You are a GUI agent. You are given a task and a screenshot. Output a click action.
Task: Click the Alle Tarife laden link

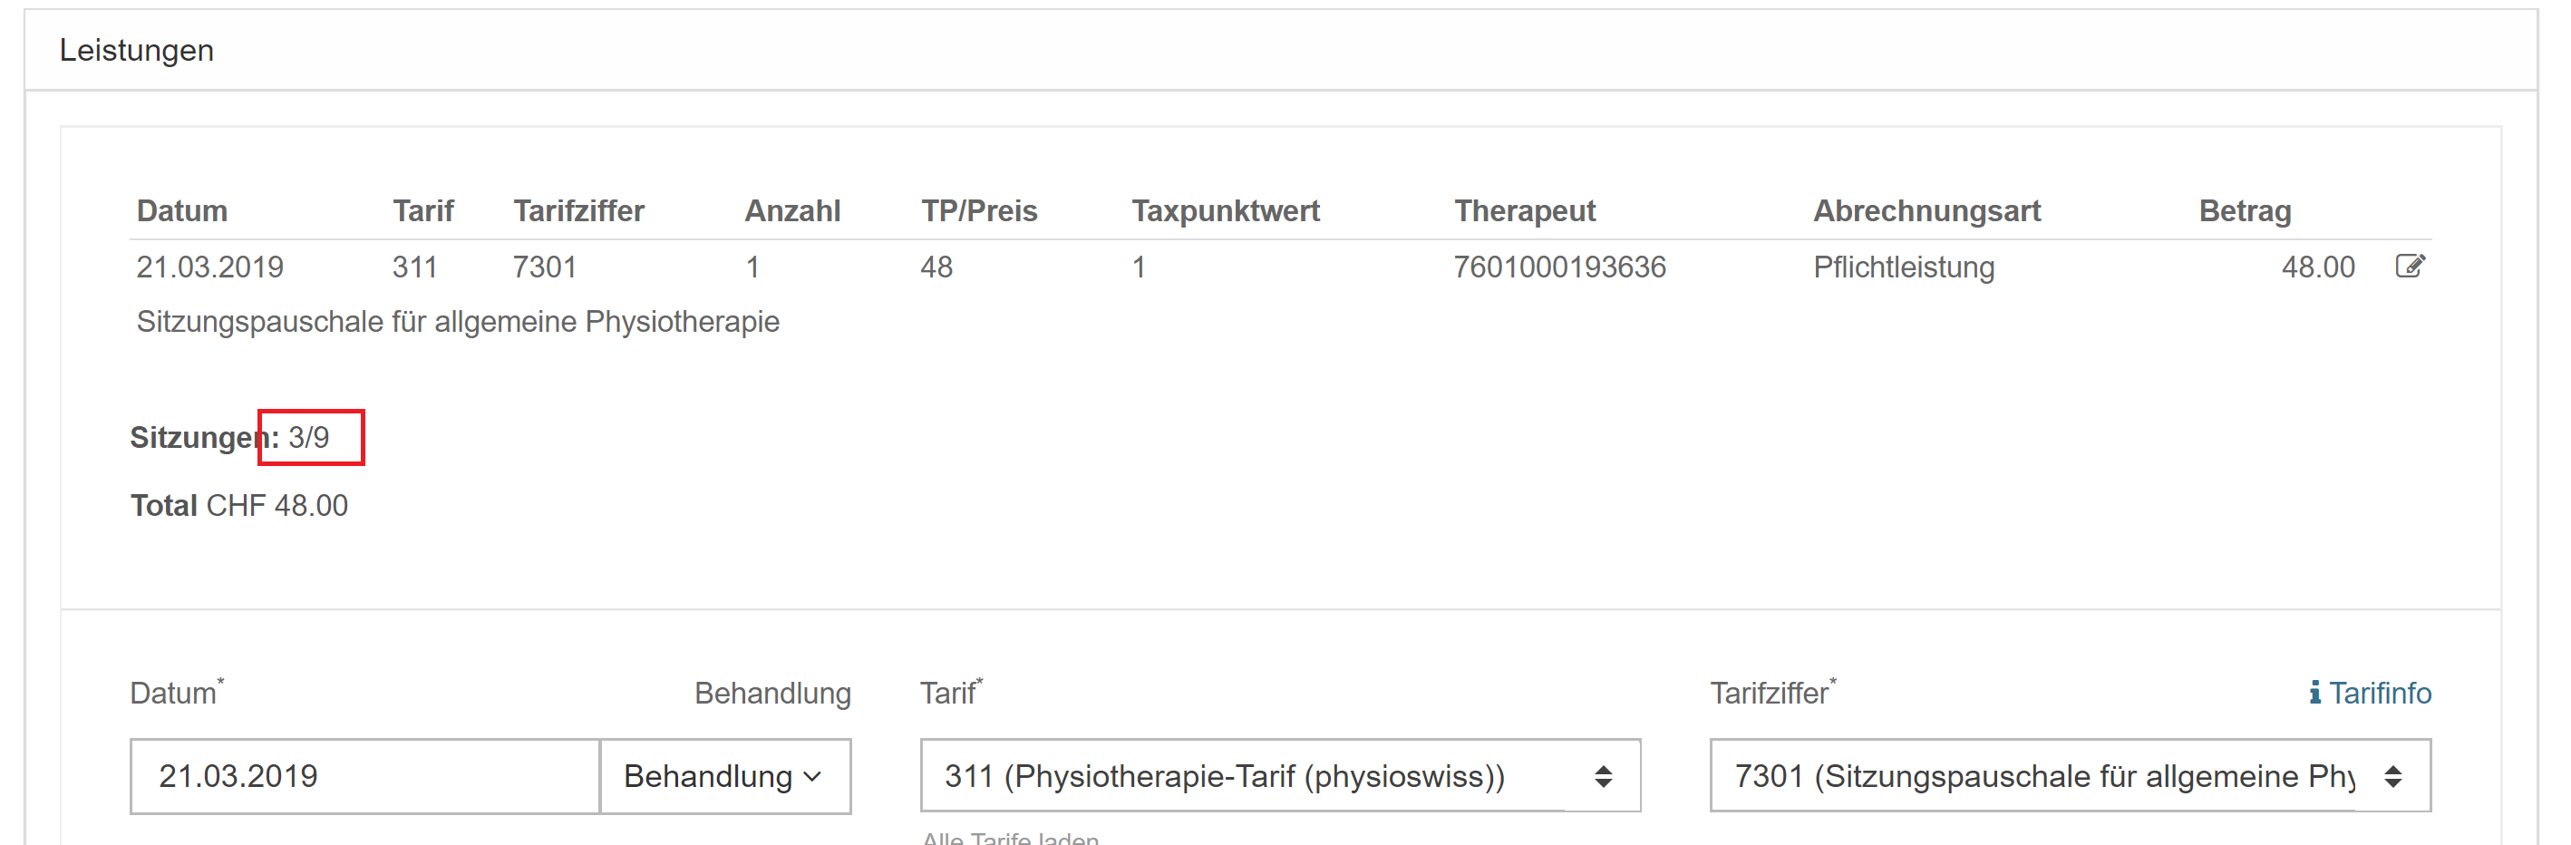click(x=1010, y=838)
